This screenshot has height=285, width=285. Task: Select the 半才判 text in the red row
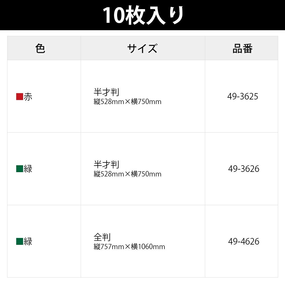[107, 92]
